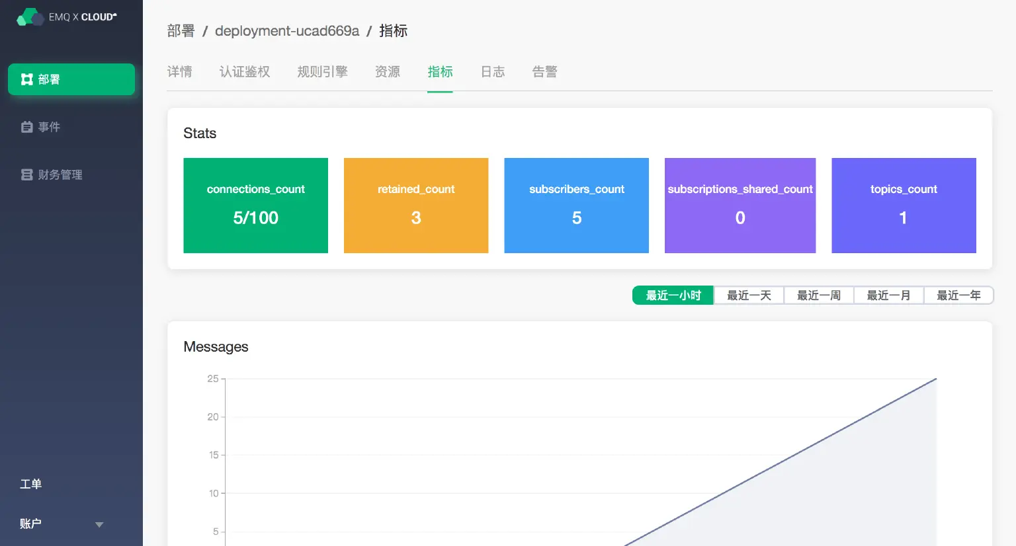Open the 工单 ticket page
Viewport: 1016px width, 546px height.
(x=30, y=483)
